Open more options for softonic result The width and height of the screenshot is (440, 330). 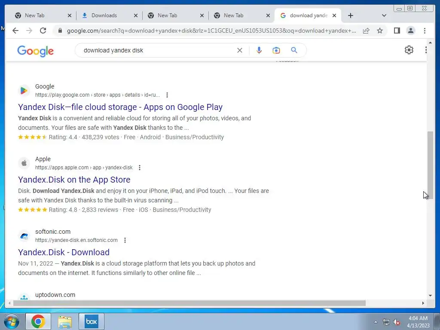click(x=125, y=240)
